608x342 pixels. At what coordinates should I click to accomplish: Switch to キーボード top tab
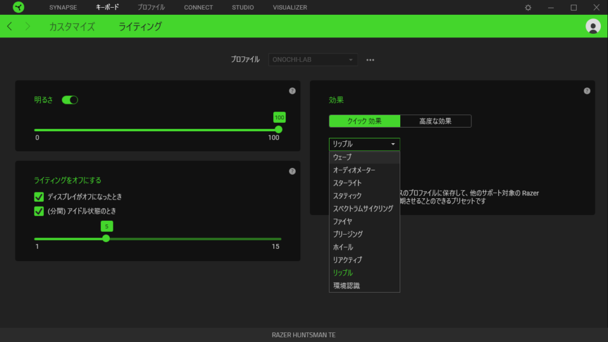click(x=107, y=7)
